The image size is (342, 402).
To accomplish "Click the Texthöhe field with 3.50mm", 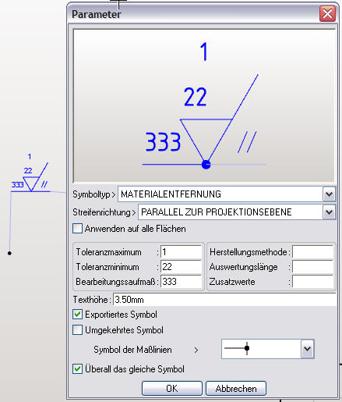I will click(224, 300).
